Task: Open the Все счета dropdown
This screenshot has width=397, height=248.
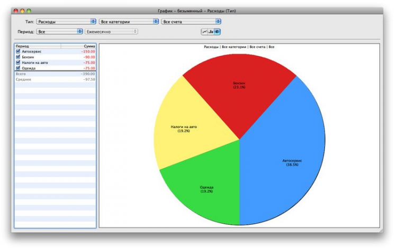Action: tap(191, 22)
